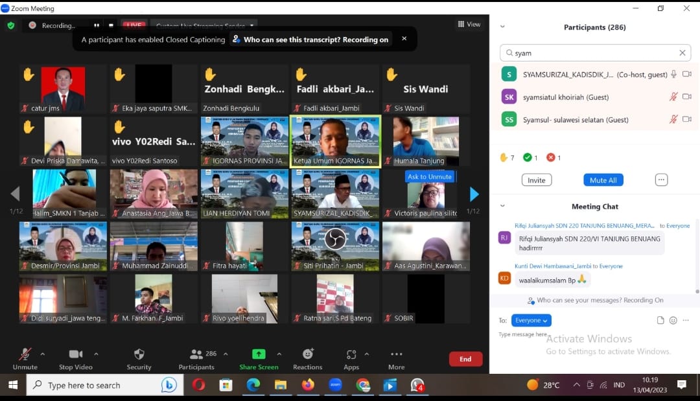The width and height of the screenshot is (700, 401).
Task: Select Ketua Umum IGORNAS video thumbnail
Action: tap(335, 141)
